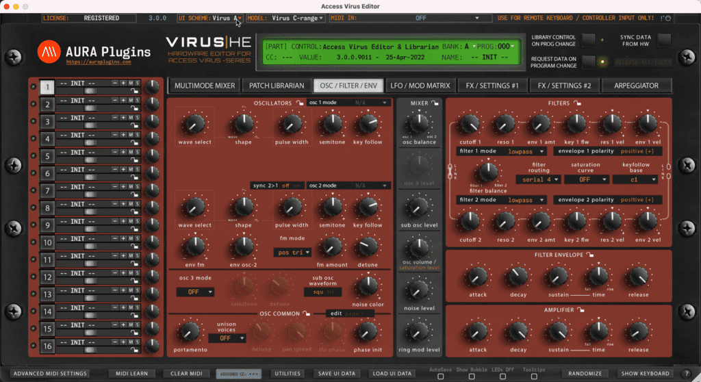Toggle the sync 2>1 off/on switch
Screen dimensions: 701x382
(x=277, y=186)
